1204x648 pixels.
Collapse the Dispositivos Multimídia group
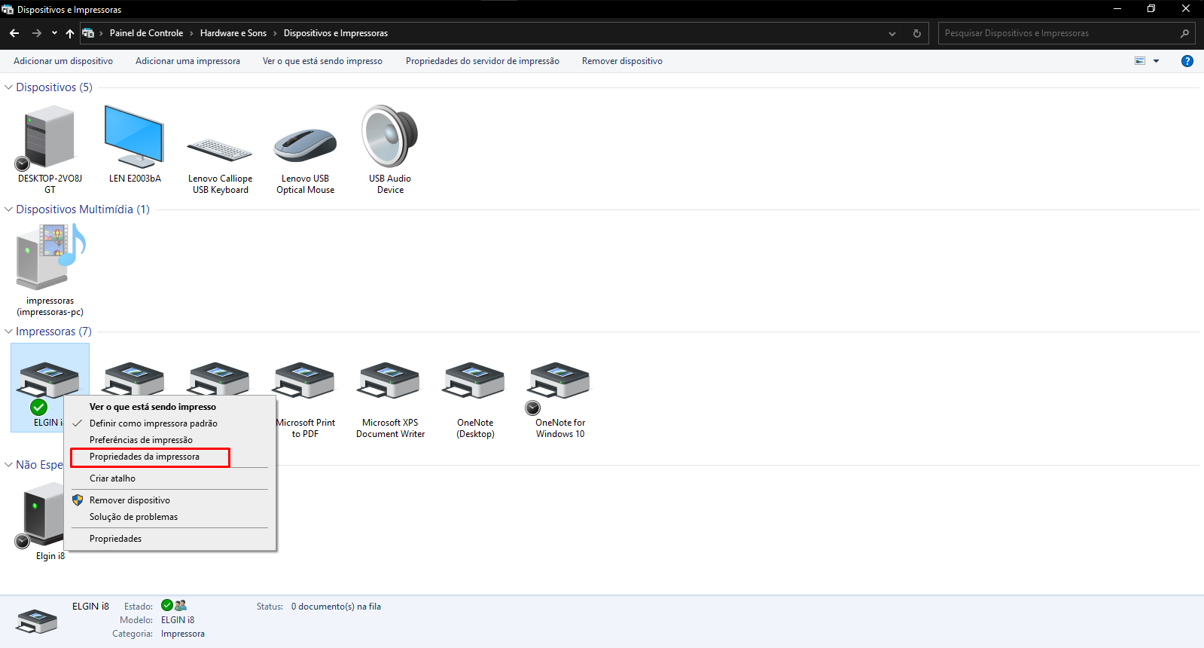(9, 209)
